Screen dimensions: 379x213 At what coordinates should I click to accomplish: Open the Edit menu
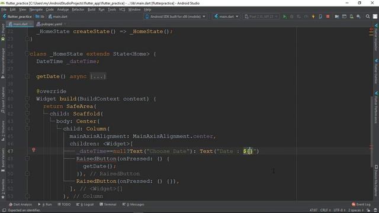coord(12,9)
